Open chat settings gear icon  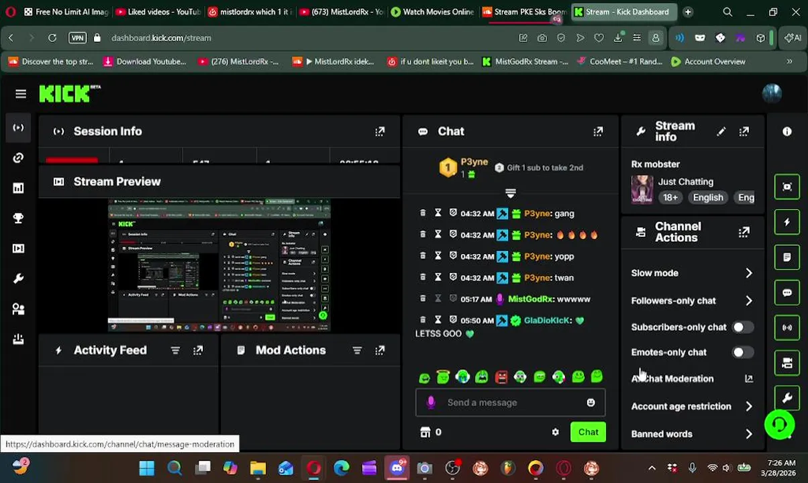point(555,432)
